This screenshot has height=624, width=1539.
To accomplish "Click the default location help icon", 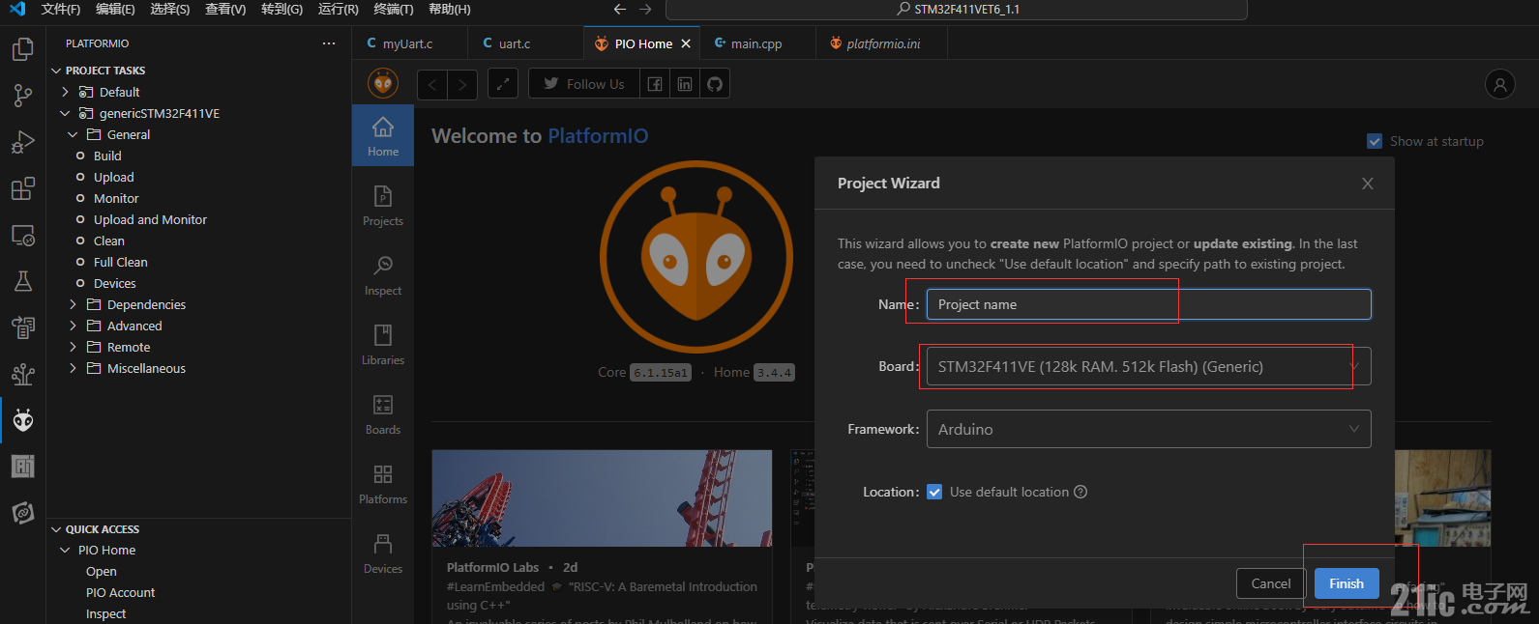I will click(1080, 492).
